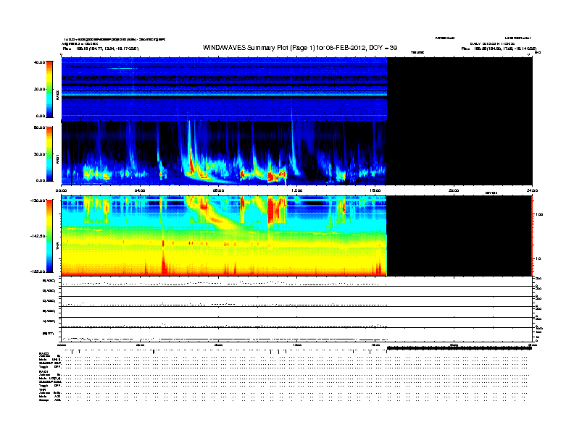Screen dimensions: 574x443
Task: Click the RAD2 panel color scale bar
Action: [x=49, y=89]
